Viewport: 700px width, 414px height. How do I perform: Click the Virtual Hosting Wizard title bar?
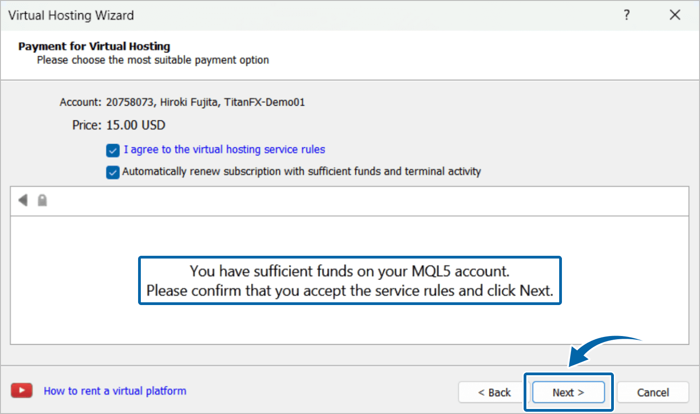pyautogui.click(x=319, y=15)
